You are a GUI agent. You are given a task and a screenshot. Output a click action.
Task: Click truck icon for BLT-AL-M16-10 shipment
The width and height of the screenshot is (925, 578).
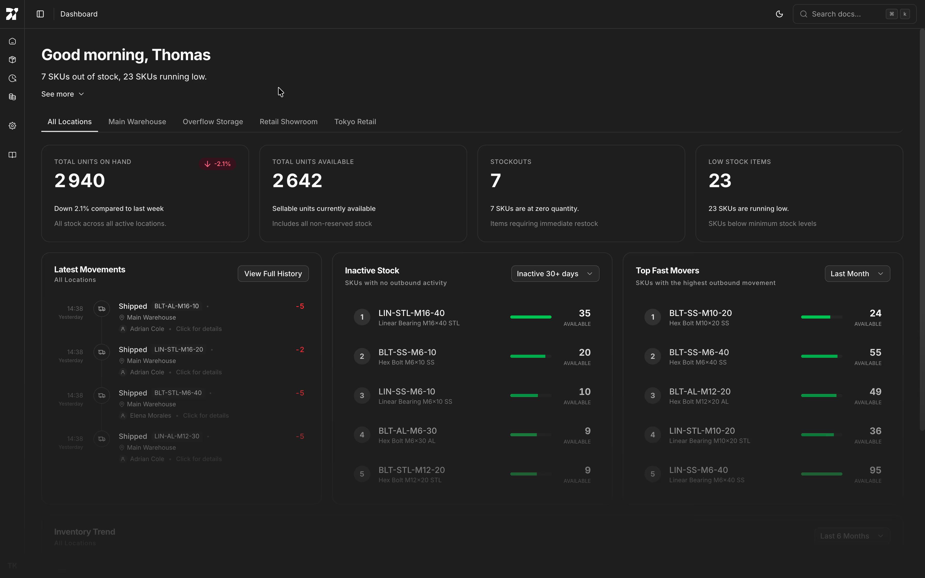click(102, 309)
